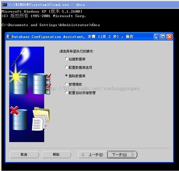Click the Microsoft Windows XP version line
Image resolution: width=179 pixels, height=171 pixels.
pyautogui.click(x=42, y=11)
